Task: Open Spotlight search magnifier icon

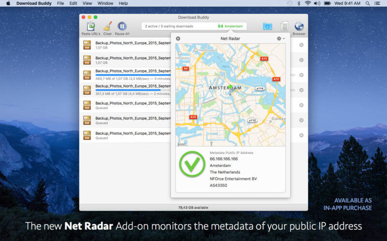Action: pyautogui.click(x=368, y=3)
